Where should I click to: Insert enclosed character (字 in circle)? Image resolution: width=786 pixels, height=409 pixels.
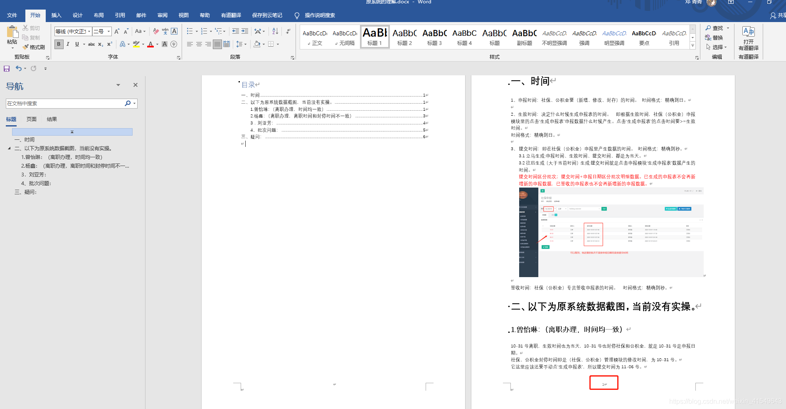point(174,44)
